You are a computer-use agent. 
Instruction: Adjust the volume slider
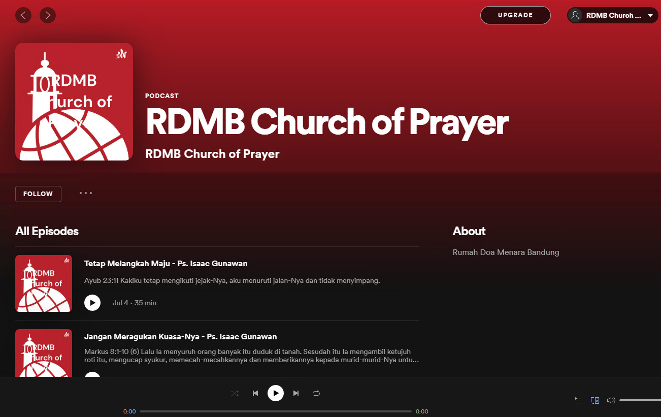[640, 400]
